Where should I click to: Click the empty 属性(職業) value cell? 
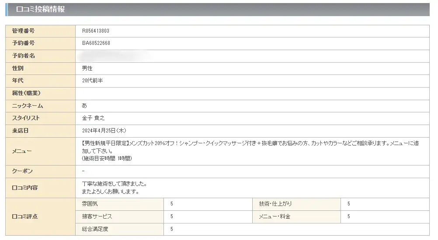coord(252,94)
